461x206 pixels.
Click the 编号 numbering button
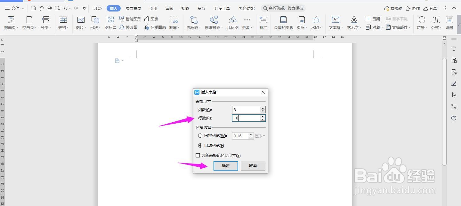(449, 23)
